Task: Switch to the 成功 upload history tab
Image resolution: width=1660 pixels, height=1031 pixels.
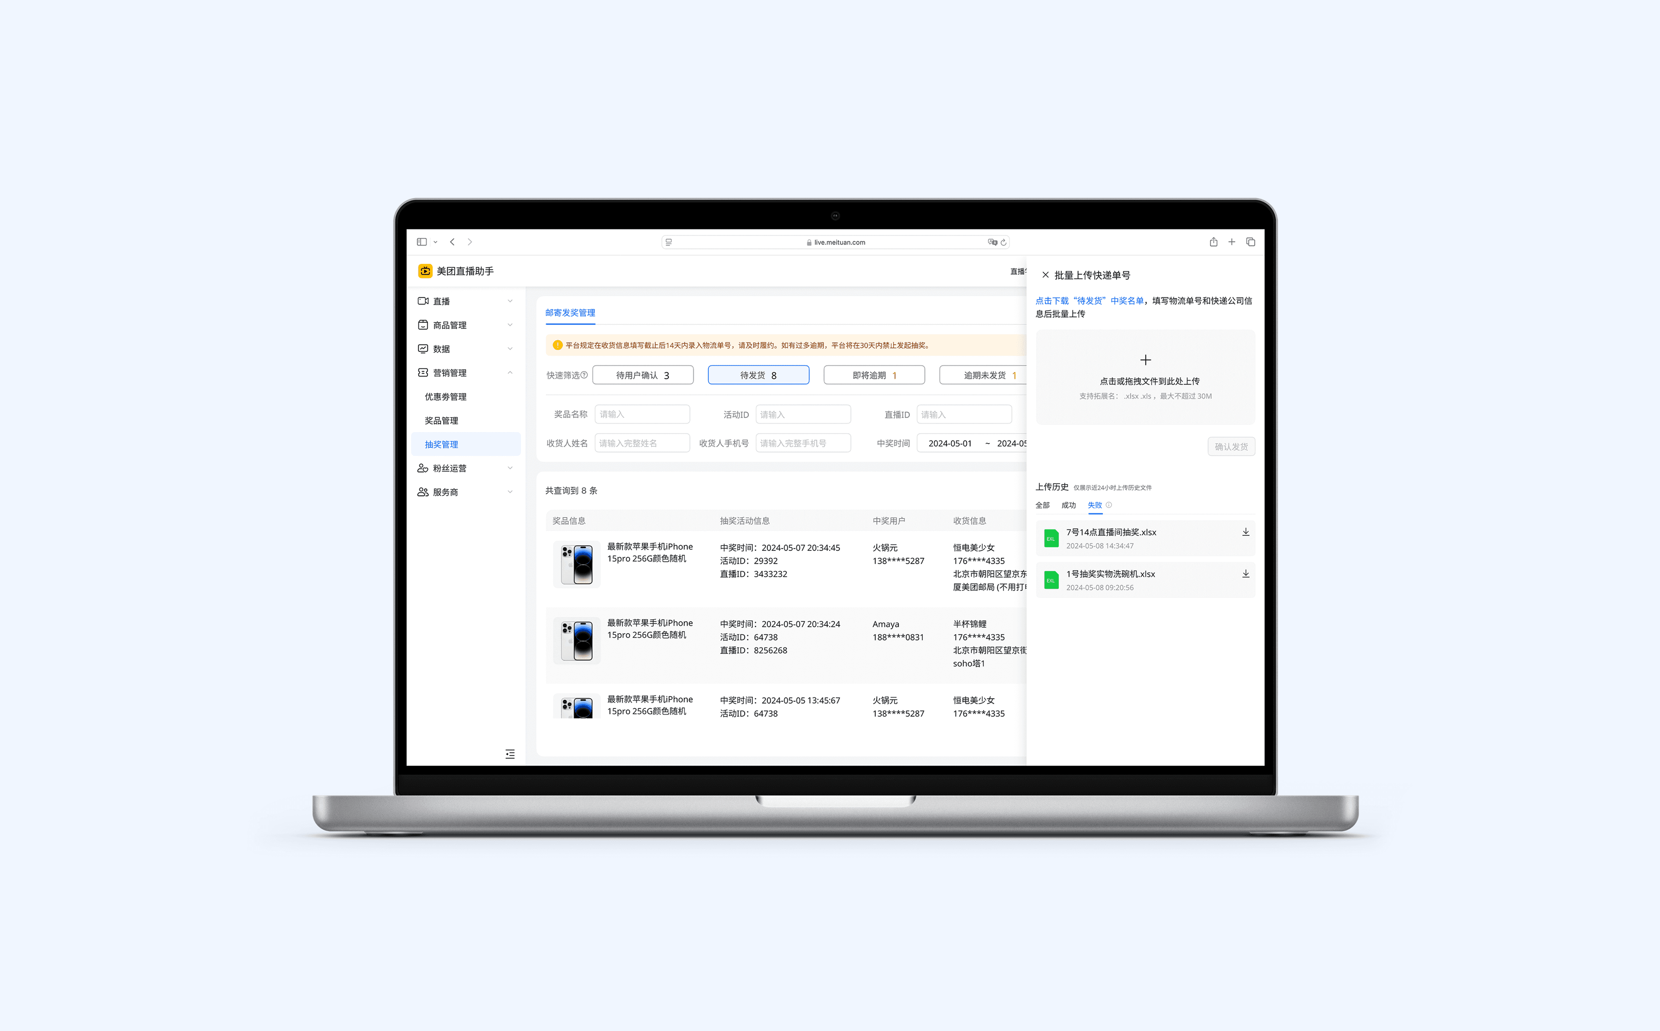Action: pyautogui.click(x=1068, y=505)
